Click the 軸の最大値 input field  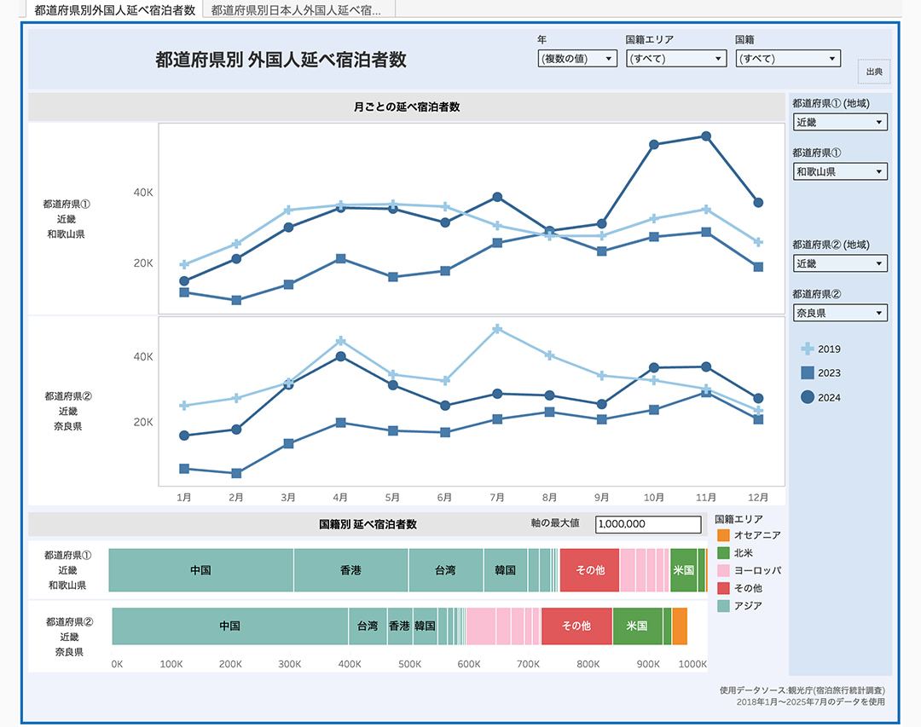pyautogui.click(x=647, y=524)
